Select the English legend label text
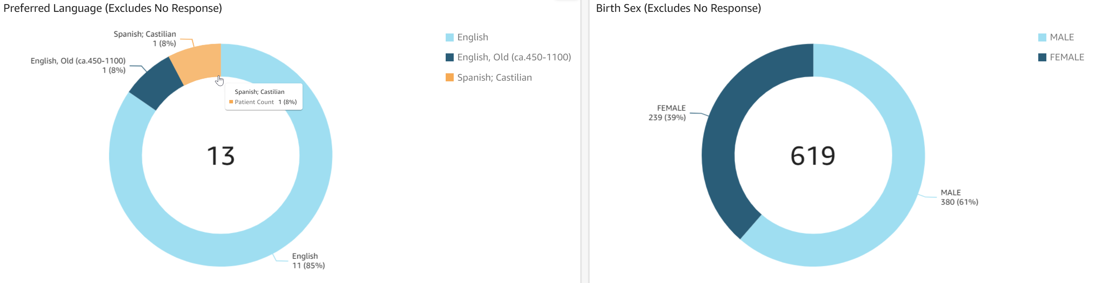 coord(472,37)
